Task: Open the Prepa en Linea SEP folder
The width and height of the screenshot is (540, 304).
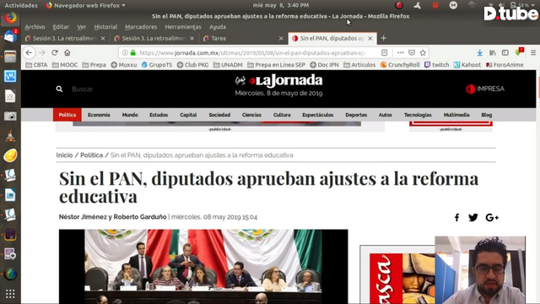Action: coord(276,65)
